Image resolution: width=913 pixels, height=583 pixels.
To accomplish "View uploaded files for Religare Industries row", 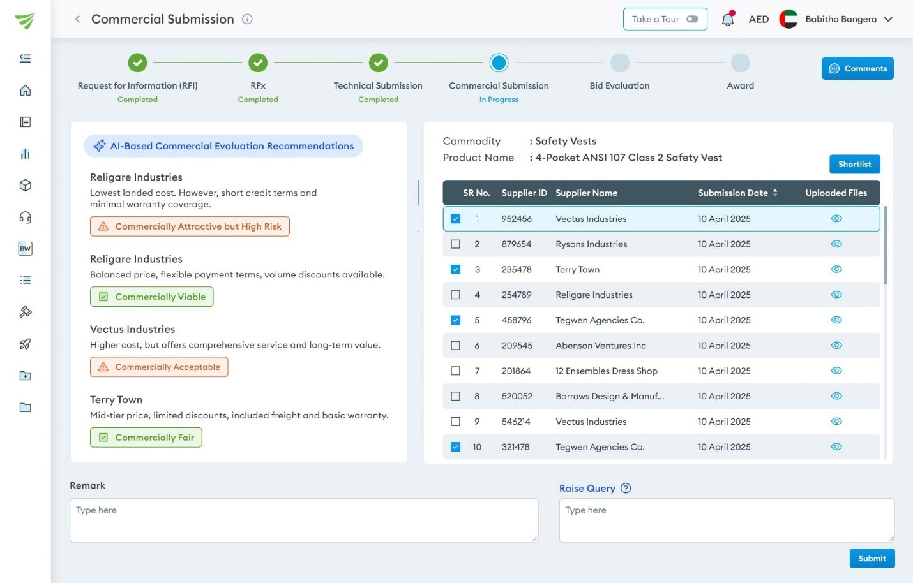I will coord(836,295).
